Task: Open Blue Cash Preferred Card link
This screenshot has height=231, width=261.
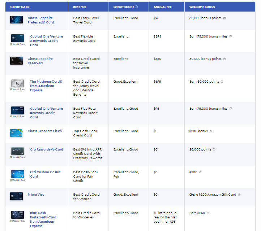Action: (x=43, y=219)
